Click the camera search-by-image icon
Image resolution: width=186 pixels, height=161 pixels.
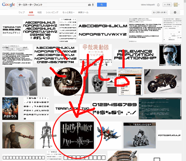(89, 5)
